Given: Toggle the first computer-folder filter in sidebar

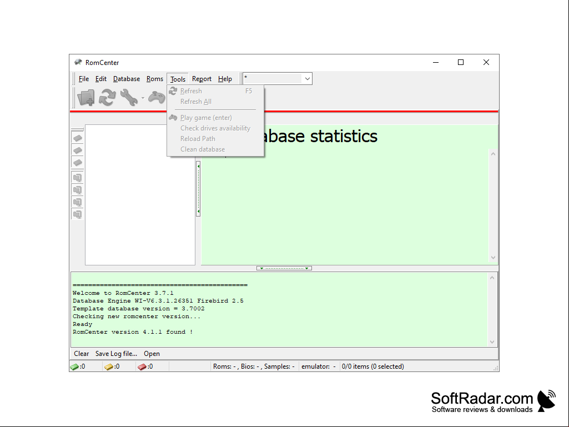Looking at the screenshot, I should click(x=77, y=178).
